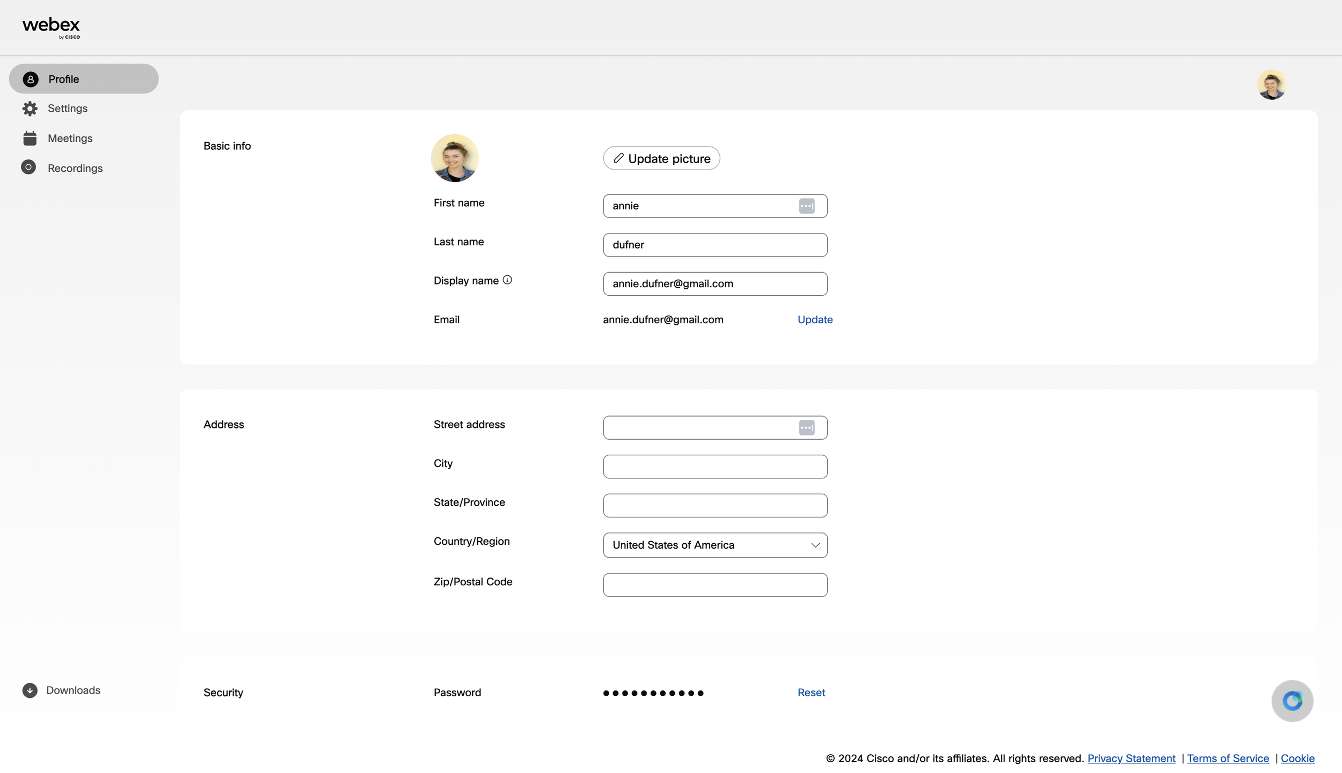Click the autofill icon in First name field
The height and width of the screenshot is (773, 1342).
coord(806,206)
